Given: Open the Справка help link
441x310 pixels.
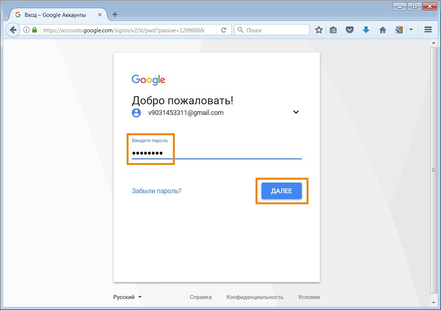Looking at the screenshot, I should 201,297.
